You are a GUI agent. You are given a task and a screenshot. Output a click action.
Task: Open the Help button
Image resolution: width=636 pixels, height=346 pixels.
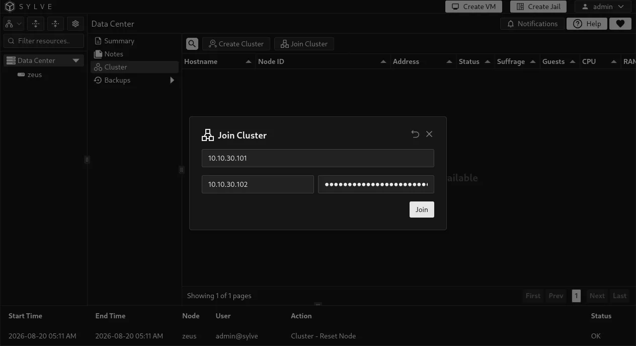(x=587, y=24)
